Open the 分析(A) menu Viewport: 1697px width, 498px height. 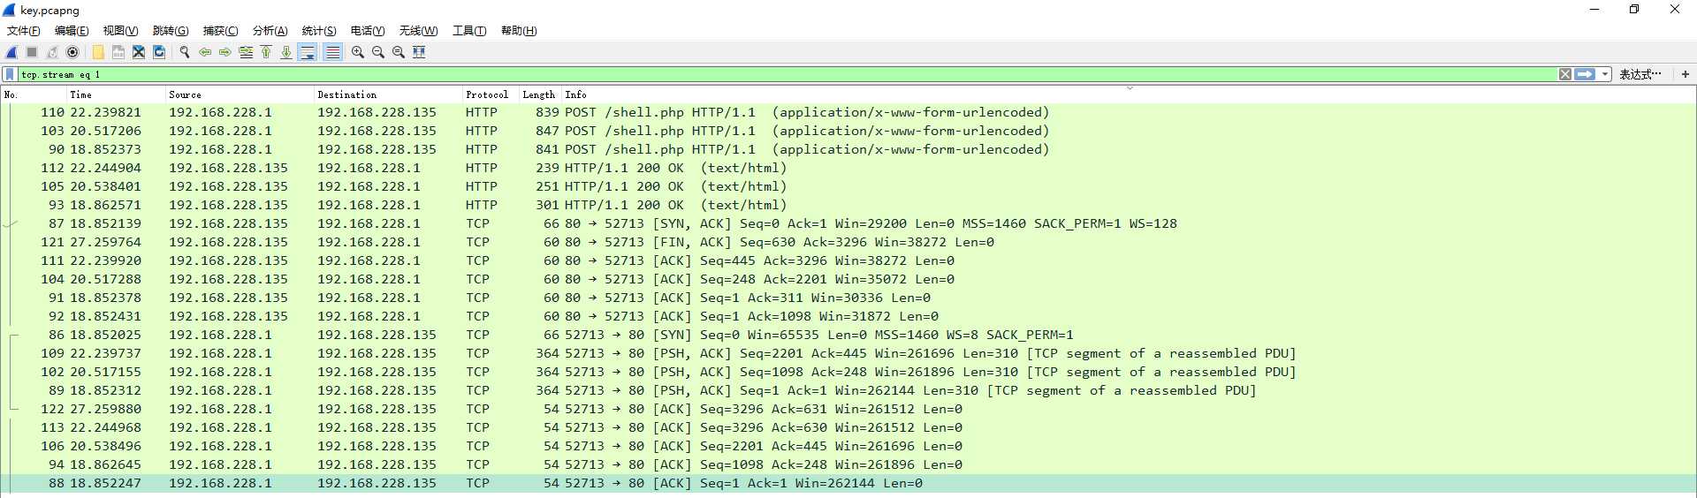270,31
